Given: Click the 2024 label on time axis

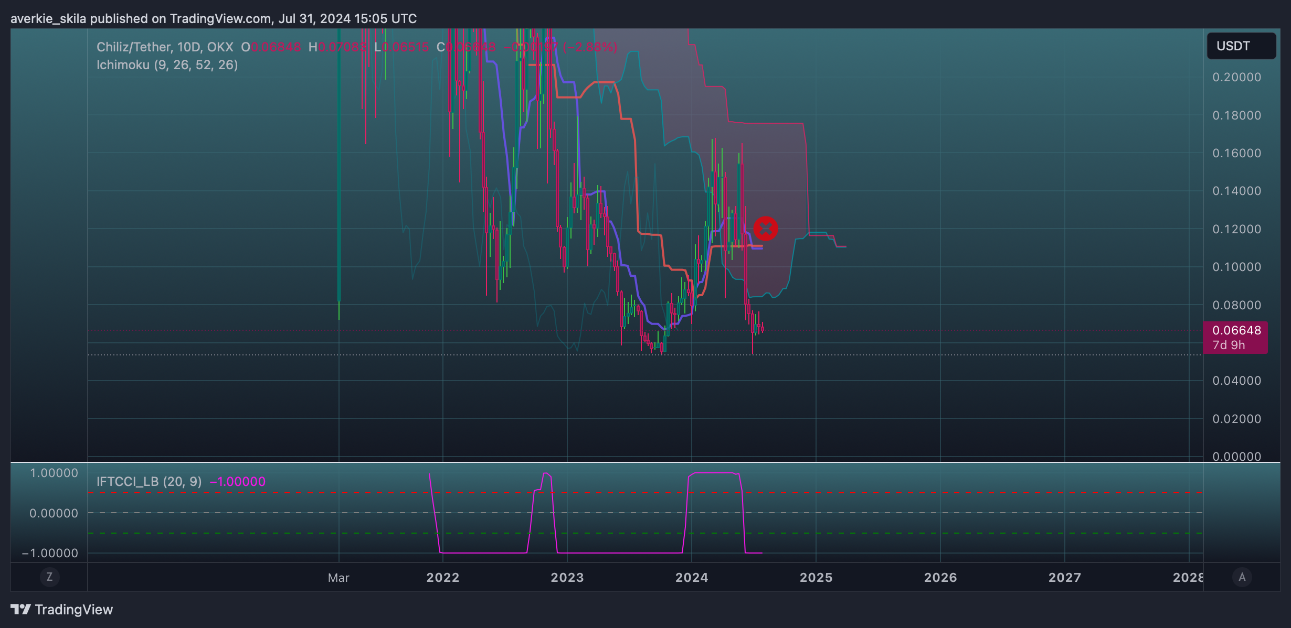Looking at the screenshot, I should (692, 578).
